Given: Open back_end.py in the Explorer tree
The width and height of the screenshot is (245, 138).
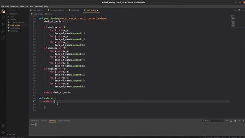Looking at the screenshot, I should coord(15,25).
